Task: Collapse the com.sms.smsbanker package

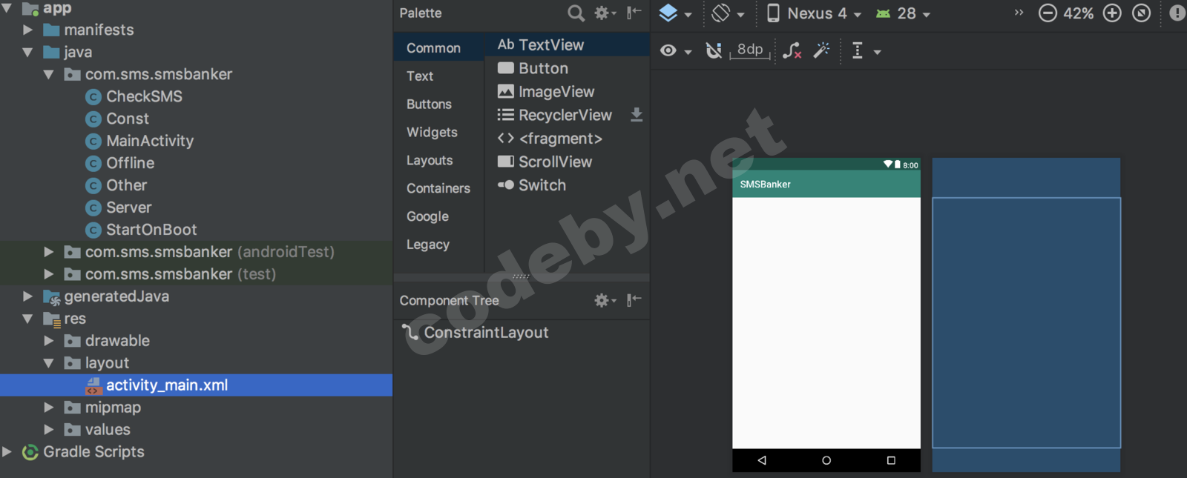Action: point(48,74)
